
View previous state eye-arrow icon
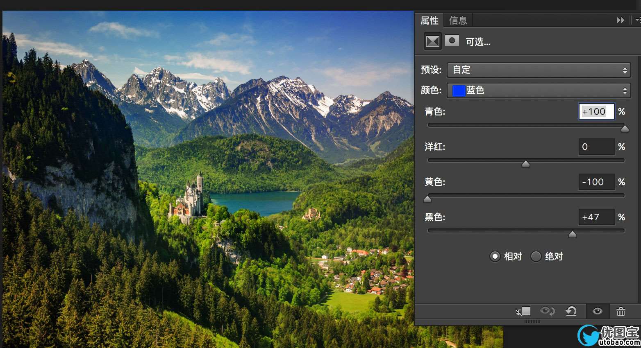coord(547,311)
